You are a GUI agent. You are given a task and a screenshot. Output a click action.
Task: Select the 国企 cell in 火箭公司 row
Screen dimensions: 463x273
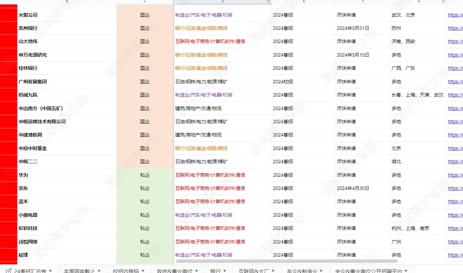click(145, 15)
